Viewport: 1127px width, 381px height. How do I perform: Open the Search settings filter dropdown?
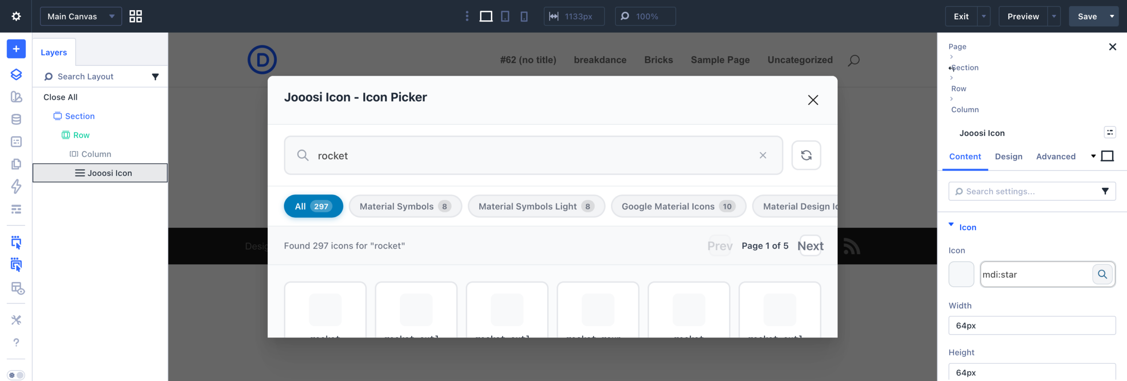[x=1105, y=191]
